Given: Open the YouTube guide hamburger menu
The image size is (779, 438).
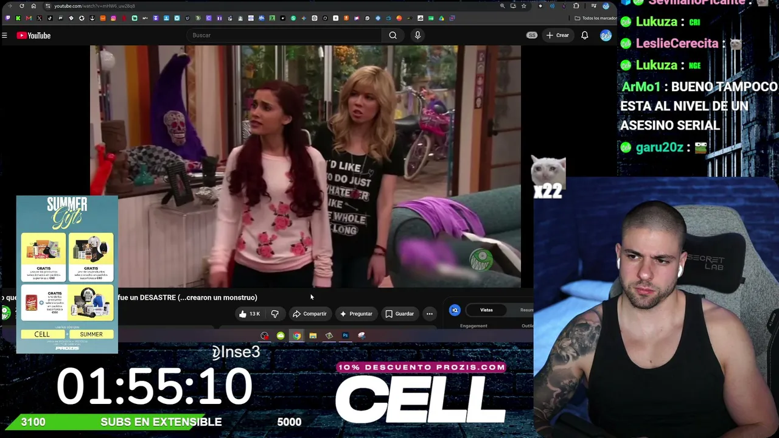Looking at the screenshot, I should (4, 35).
